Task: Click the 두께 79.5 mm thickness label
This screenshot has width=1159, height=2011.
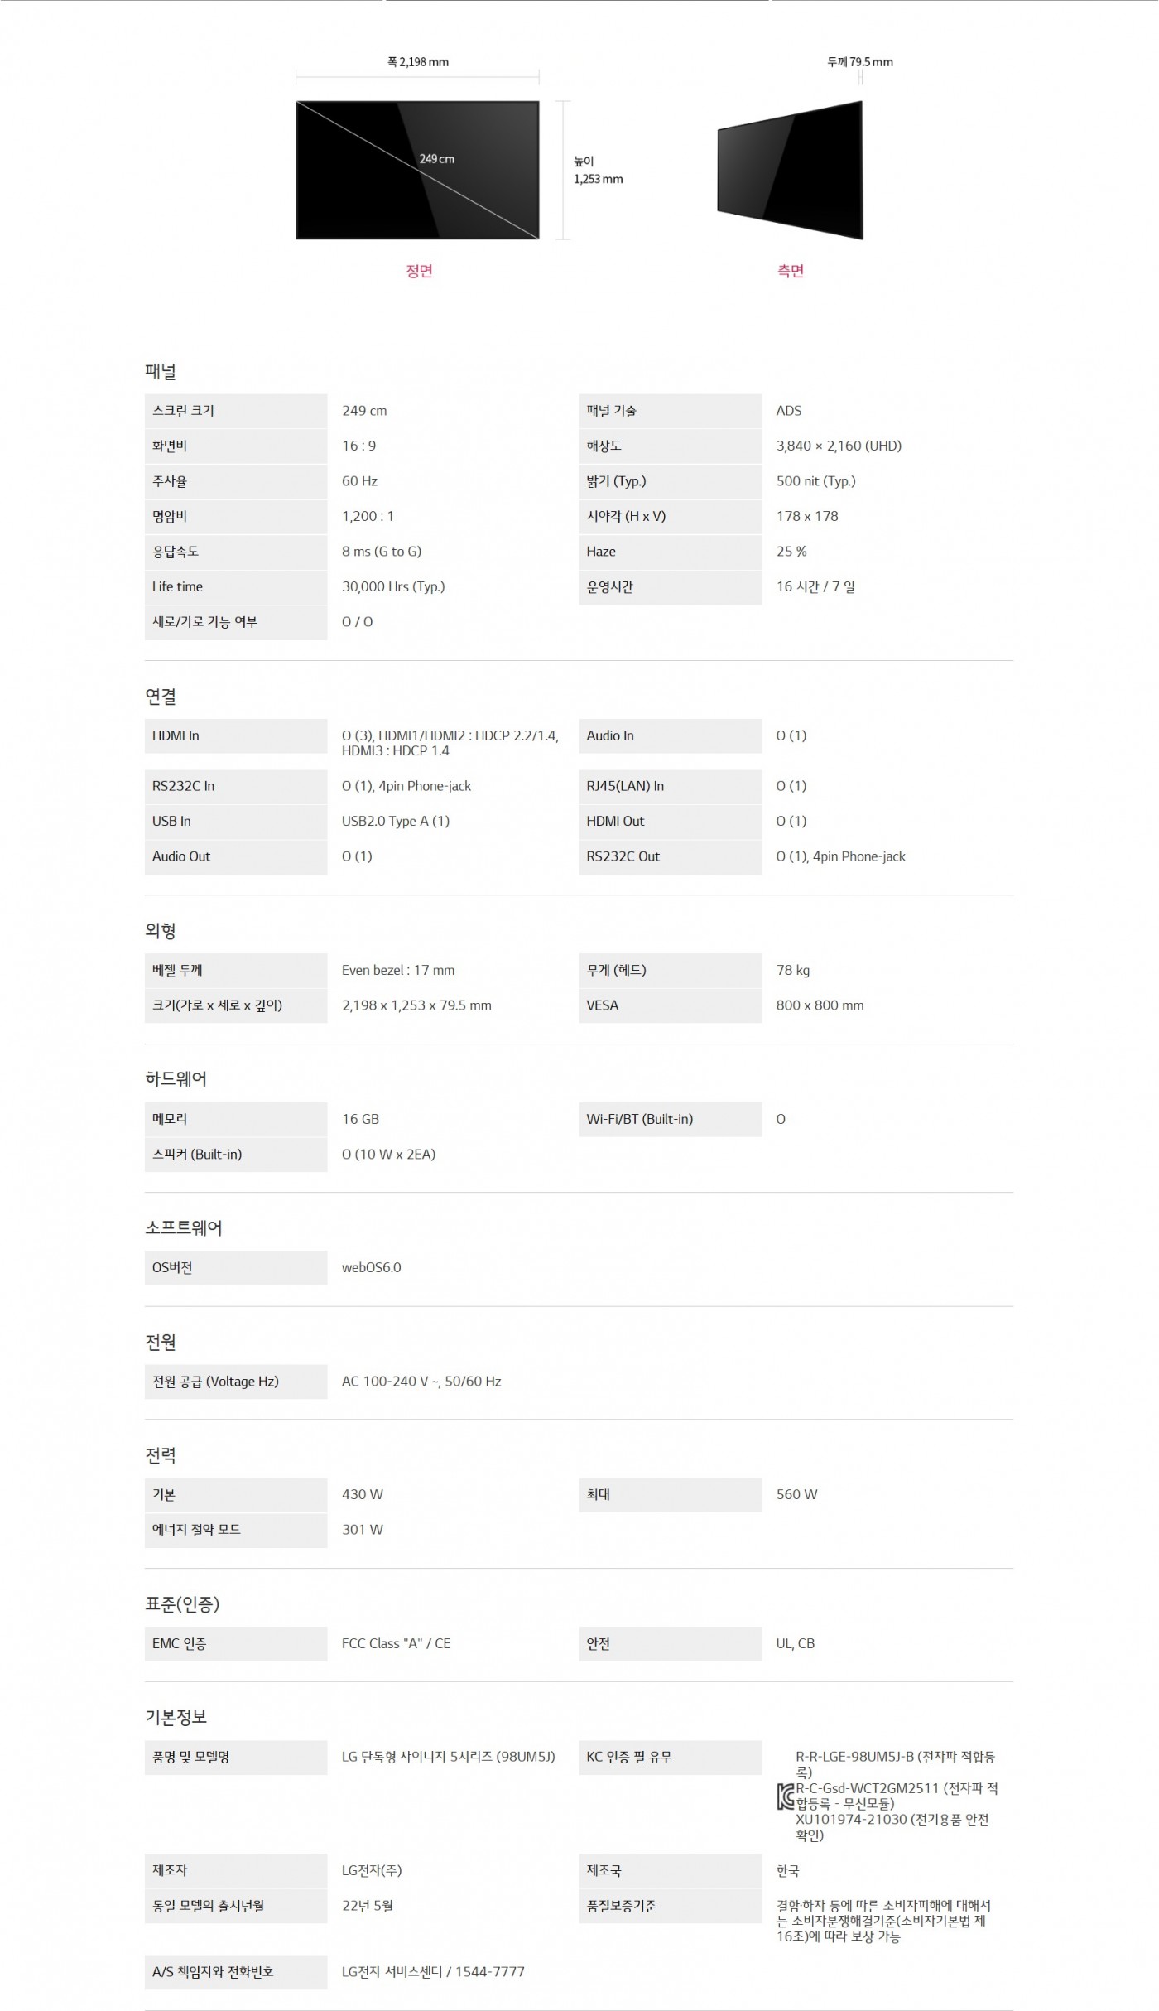Action: click(x=860, y=62)
